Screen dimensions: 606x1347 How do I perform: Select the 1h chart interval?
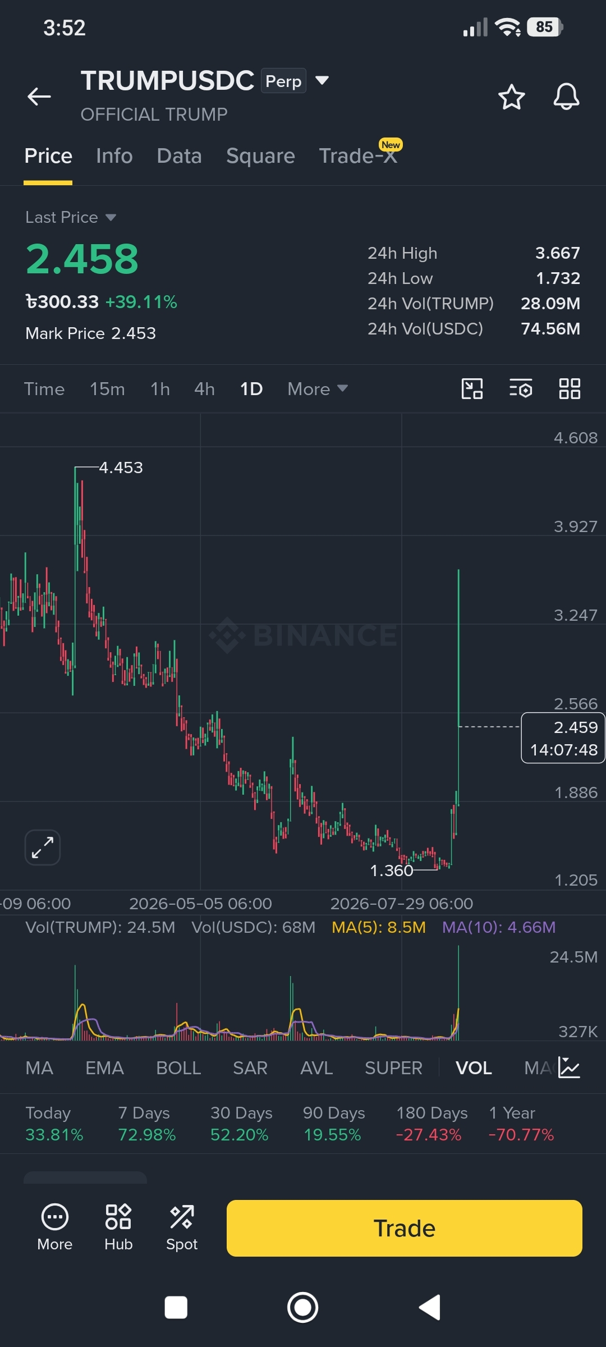tap(160, 388)
